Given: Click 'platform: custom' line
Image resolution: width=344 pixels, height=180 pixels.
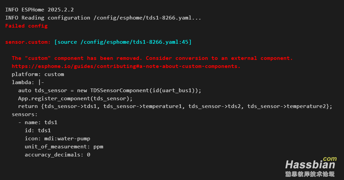Looking at the screenshot, I should (38, 74).
